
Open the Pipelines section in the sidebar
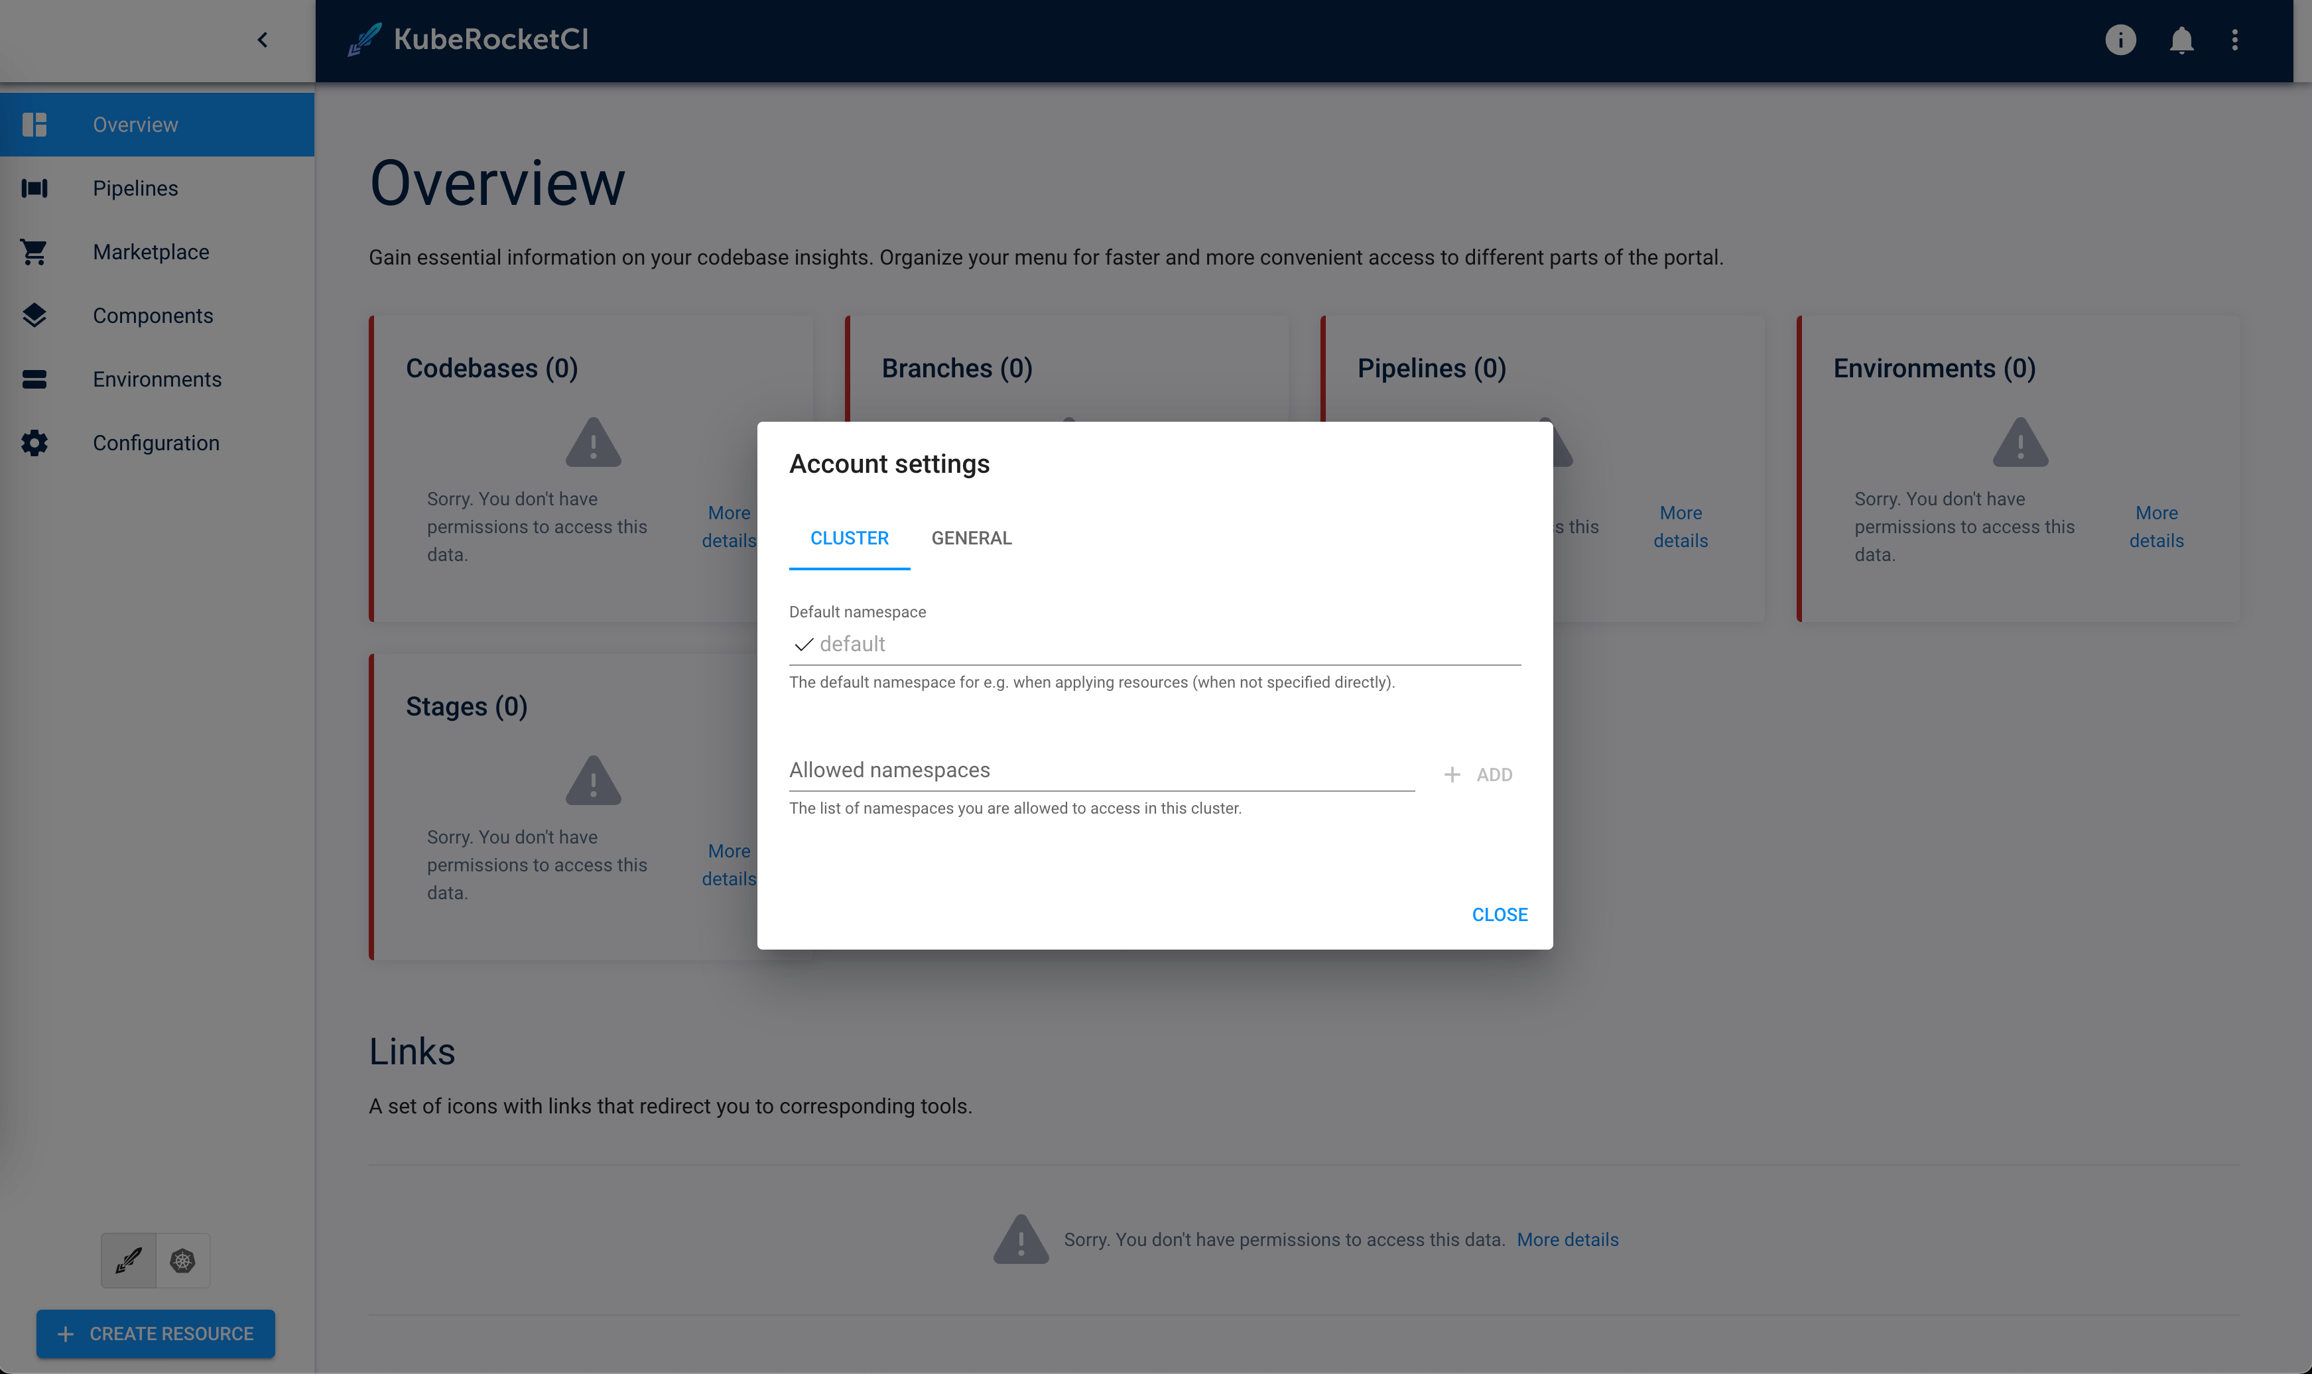point(135,188)
